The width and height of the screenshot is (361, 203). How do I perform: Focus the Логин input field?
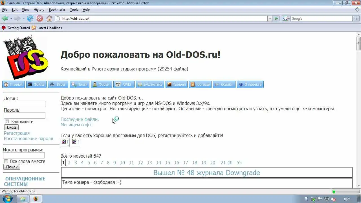tap(25, 104)
